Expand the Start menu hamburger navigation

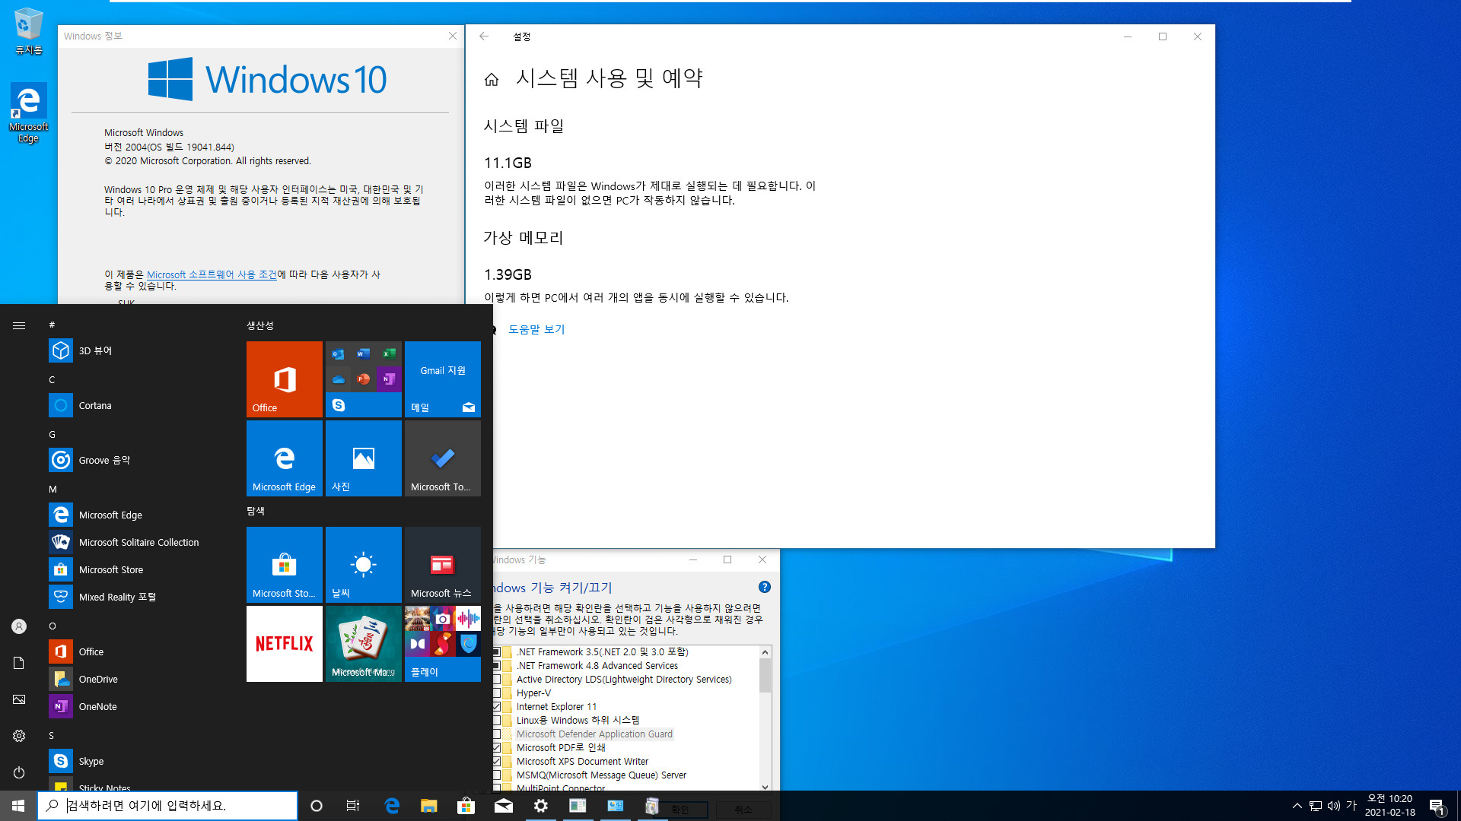coord(19,325)
